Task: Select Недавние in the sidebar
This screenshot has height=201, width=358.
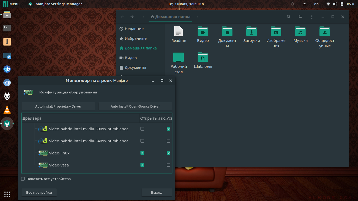Action: [140, 29]
